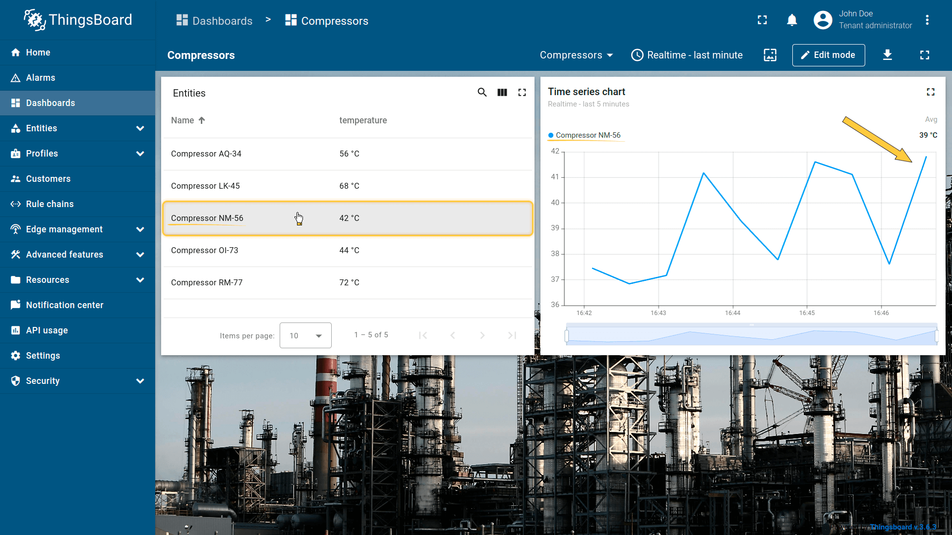952x535 pixels.
Task: Open the dashboard image update icon
Action: click(770, 55)
